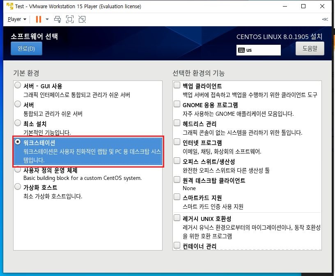Click the 기본 환경 heading
Screen dimensions: 335x276
tap(26, 73)
